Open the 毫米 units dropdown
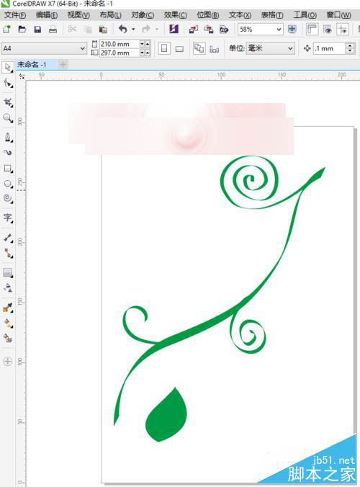This screenshot has height=487, width=360. (x=290, y=48)
